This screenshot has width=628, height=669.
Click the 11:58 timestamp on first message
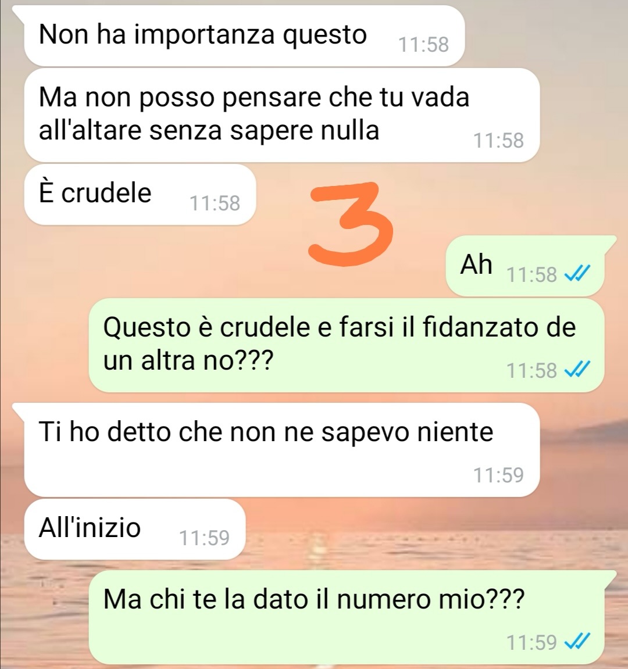[423, 45]
